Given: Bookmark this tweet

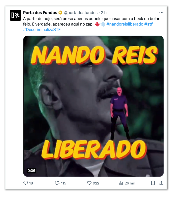Looking at the screenshot, I should tap(153, 183).
